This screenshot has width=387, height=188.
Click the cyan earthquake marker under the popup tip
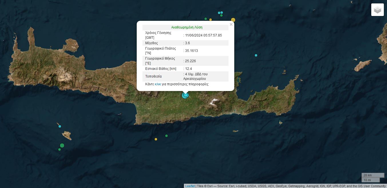pyautogui.click(x=185, y=95)
